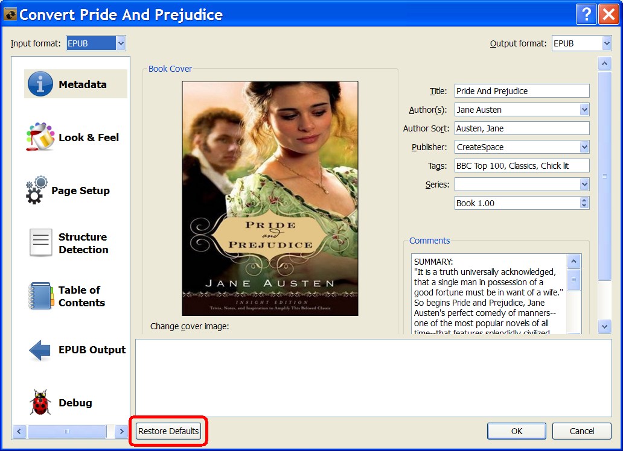Expand the Publisher combo box
Screen dimensions: 623x451
pos(584,147)
